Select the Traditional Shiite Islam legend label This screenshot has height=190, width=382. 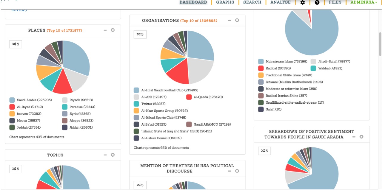pos(289,75)
